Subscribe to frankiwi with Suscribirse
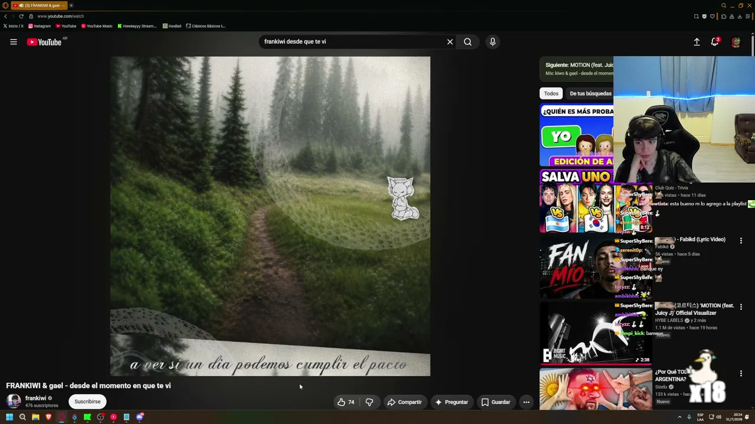 click(x=87, y=402)
